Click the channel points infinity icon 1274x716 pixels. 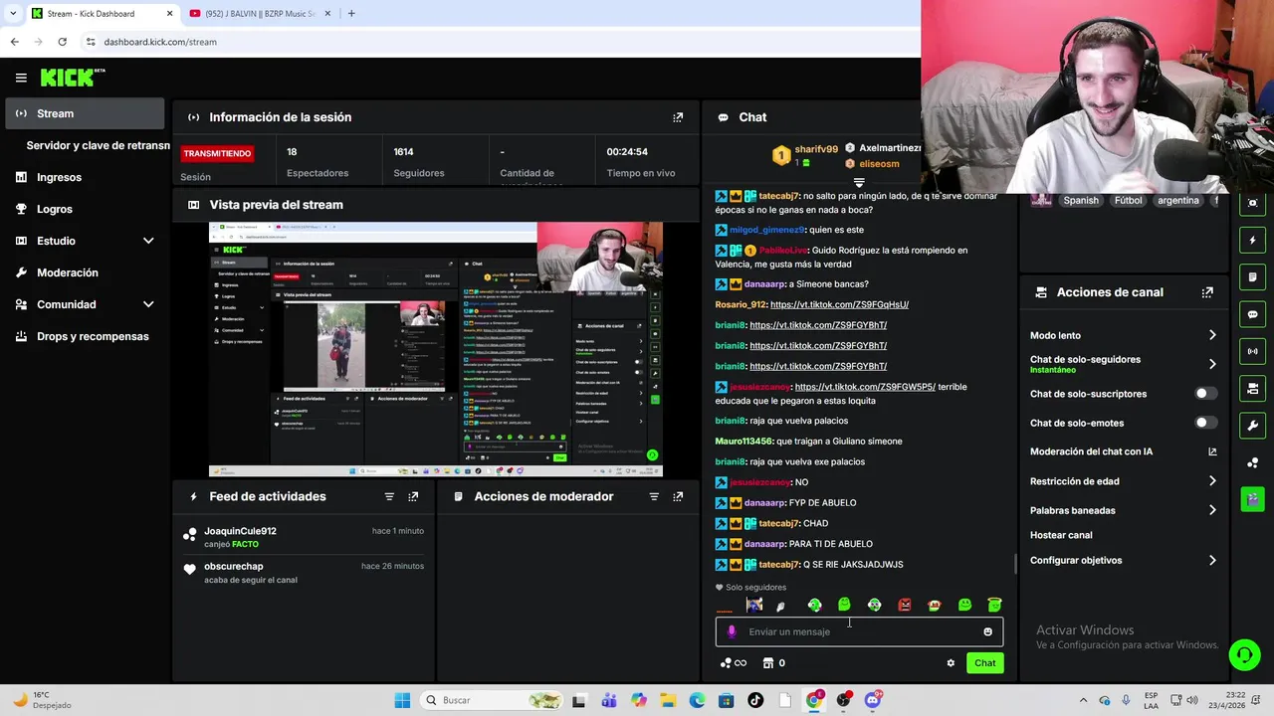(734, 663)
